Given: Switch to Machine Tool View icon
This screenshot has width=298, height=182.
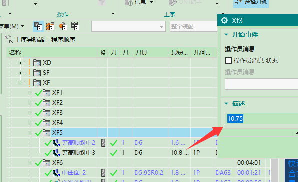Looking at the screenshot, I should (50, 26).
